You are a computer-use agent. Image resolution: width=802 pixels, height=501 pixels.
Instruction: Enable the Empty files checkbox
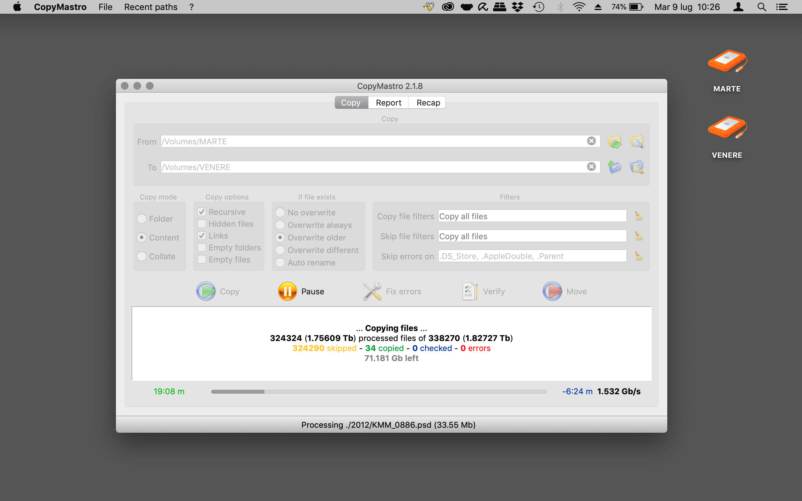202,260
